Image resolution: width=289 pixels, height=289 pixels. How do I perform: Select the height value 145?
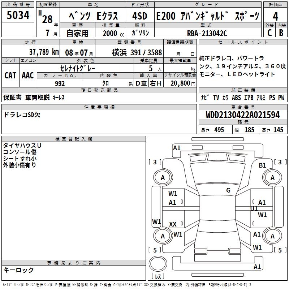(x=278, y=130)
